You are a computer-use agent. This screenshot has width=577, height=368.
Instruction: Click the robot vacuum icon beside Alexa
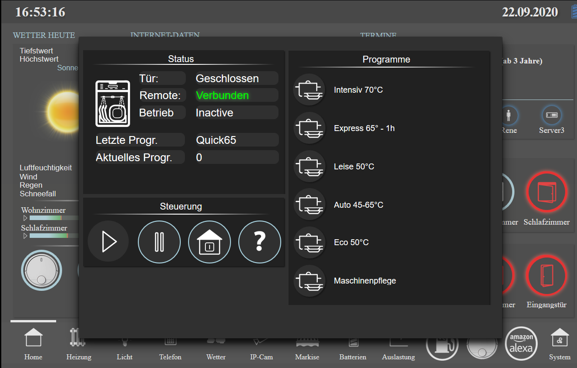pyautogui.click(x=482, y=348)
